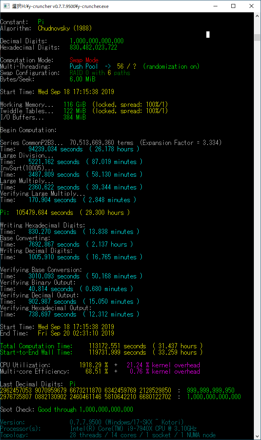This screenshot has height=440, width=261.
Task: Click the vertical scrollbar thumb
Action: [x=257, y=37]
